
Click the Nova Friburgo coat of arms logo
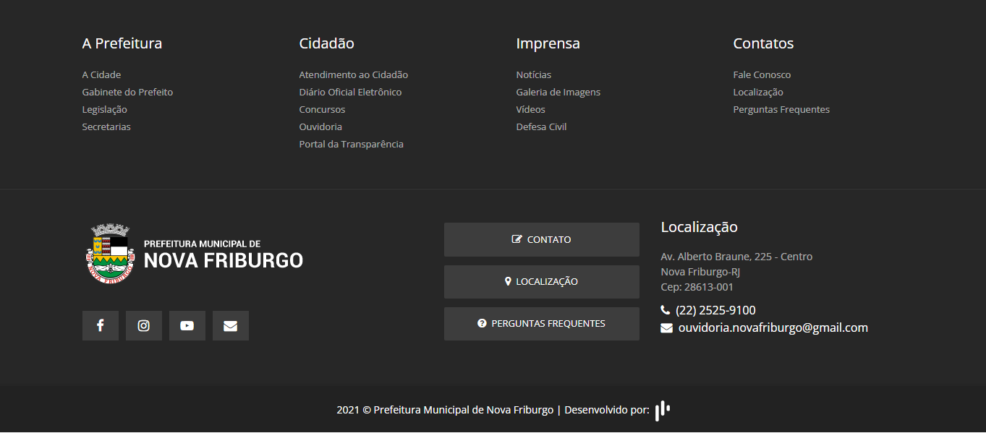click(110, 253)
